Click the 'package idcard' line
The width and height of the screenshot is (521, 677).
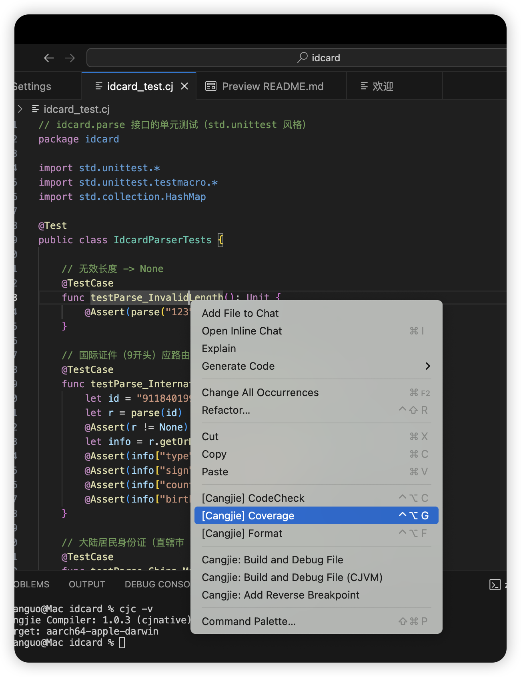(x=79, y=139)
